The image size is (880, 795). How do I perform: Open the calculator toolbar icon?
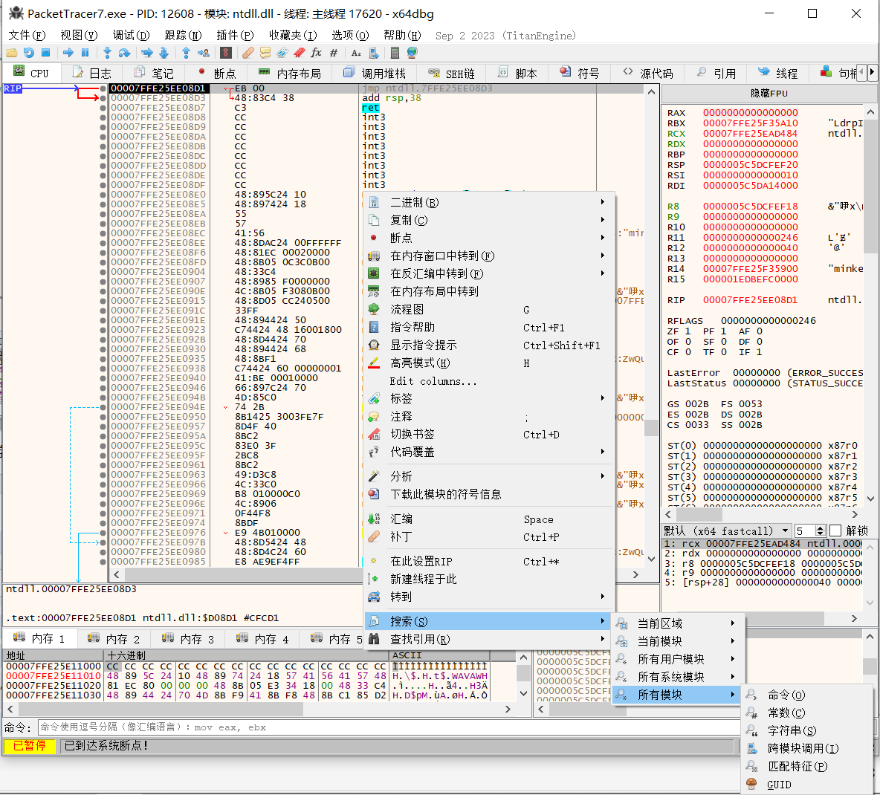click(395, 53)
